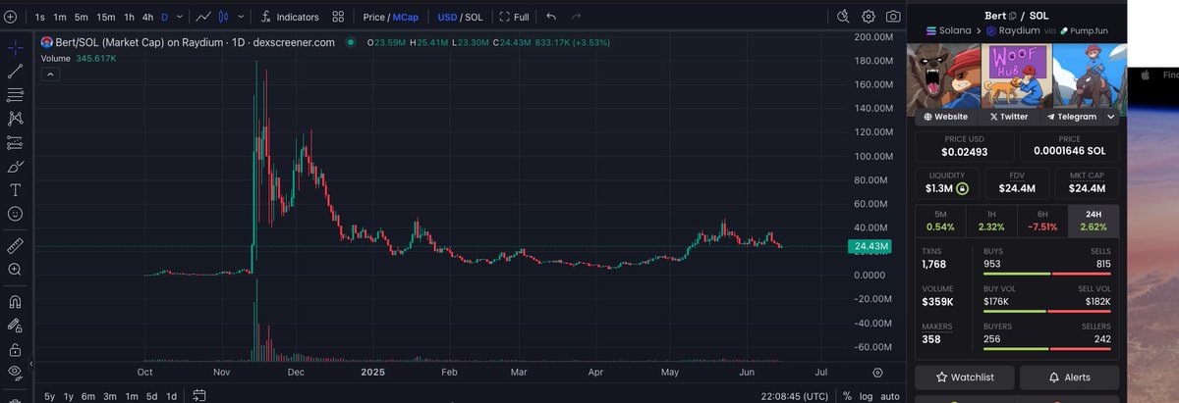1179x403 pixels.
Task: Set range to 1d
Action: click(x=171, y=396)
